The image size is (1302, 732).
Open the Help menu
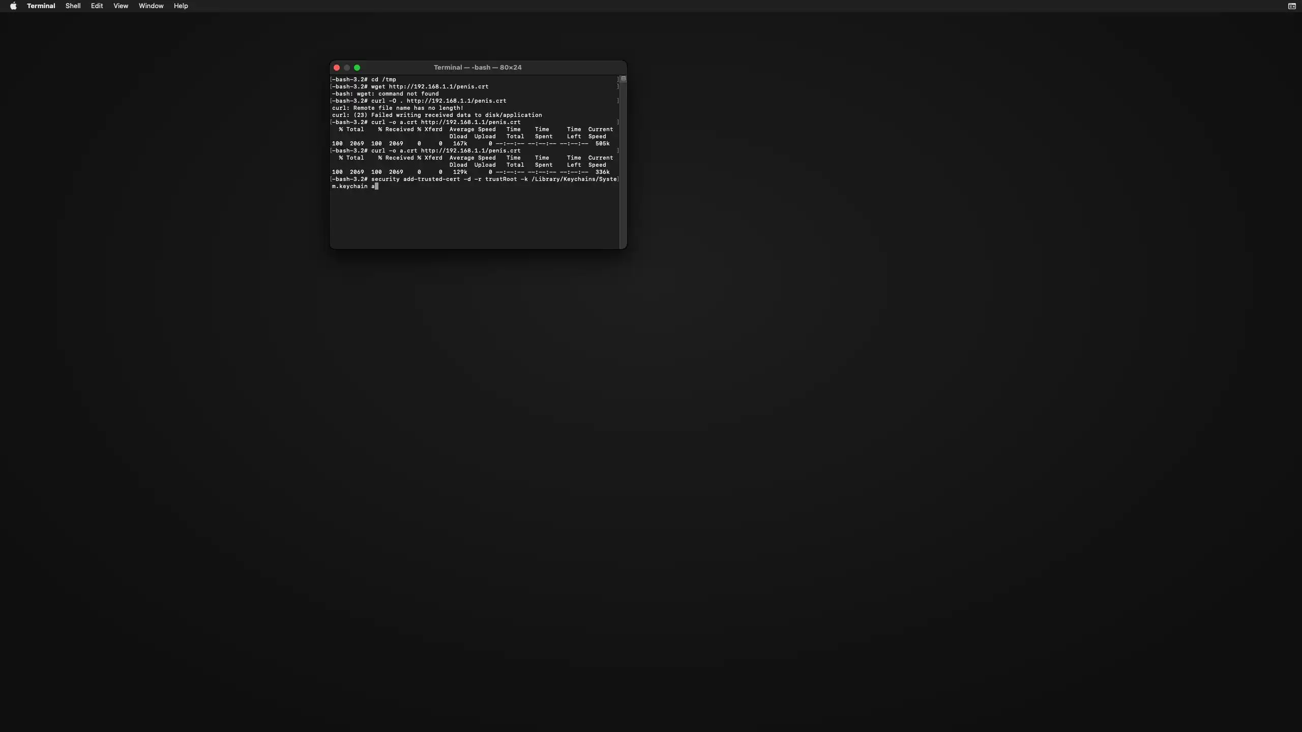tap(181, 6)
